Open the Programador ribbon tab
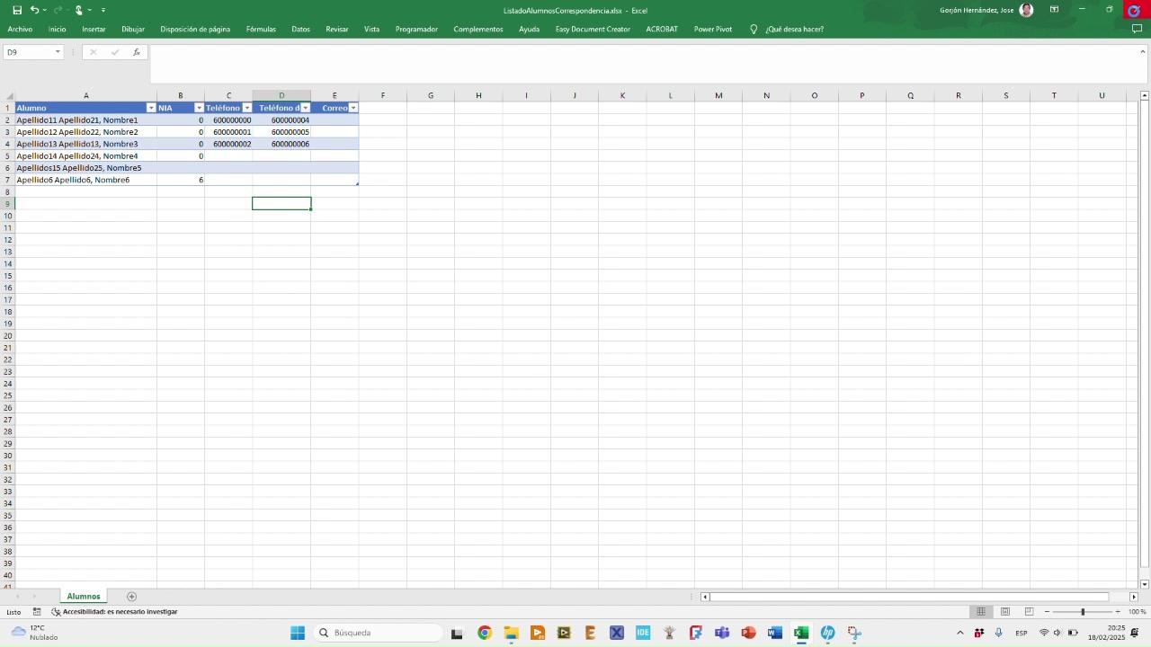The image size is (1151, 647). (416, 29)
